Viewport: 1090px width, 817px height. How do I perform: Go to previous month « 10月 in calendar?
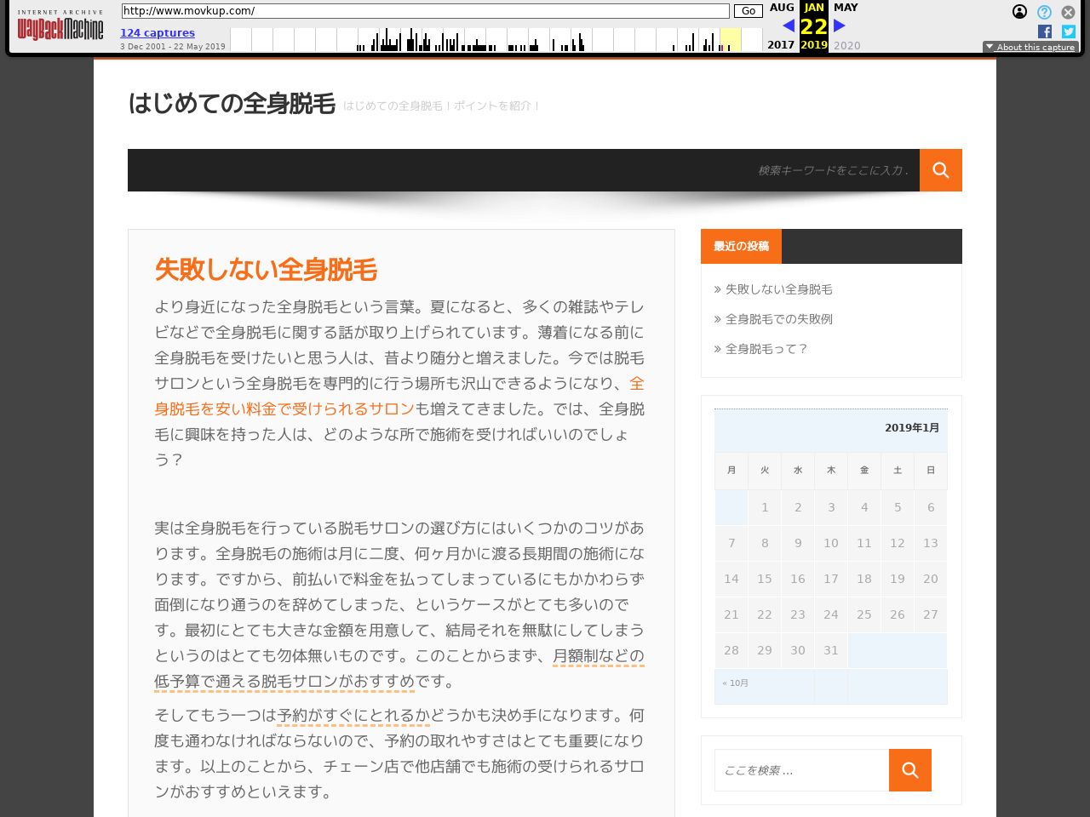tap(735, 683)
